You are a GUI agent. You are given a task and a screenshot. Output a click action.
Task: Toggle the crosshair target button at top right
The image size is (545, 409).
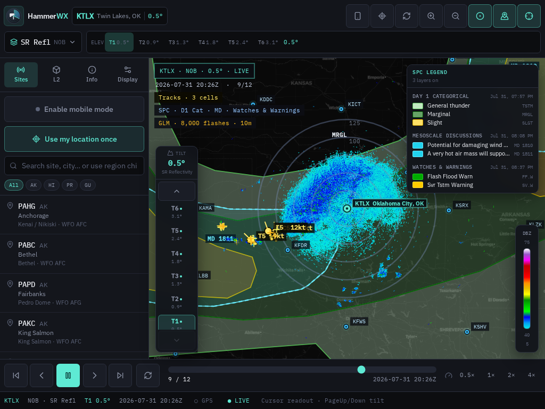[529, 16]
